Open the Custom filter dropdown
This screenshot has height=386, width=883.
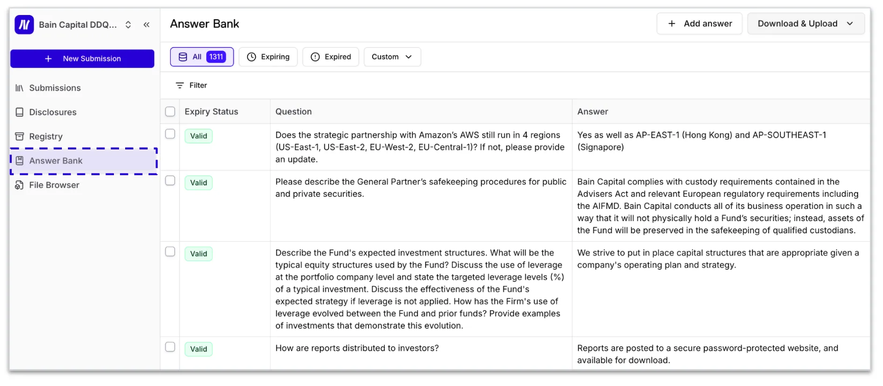(392, 57)
